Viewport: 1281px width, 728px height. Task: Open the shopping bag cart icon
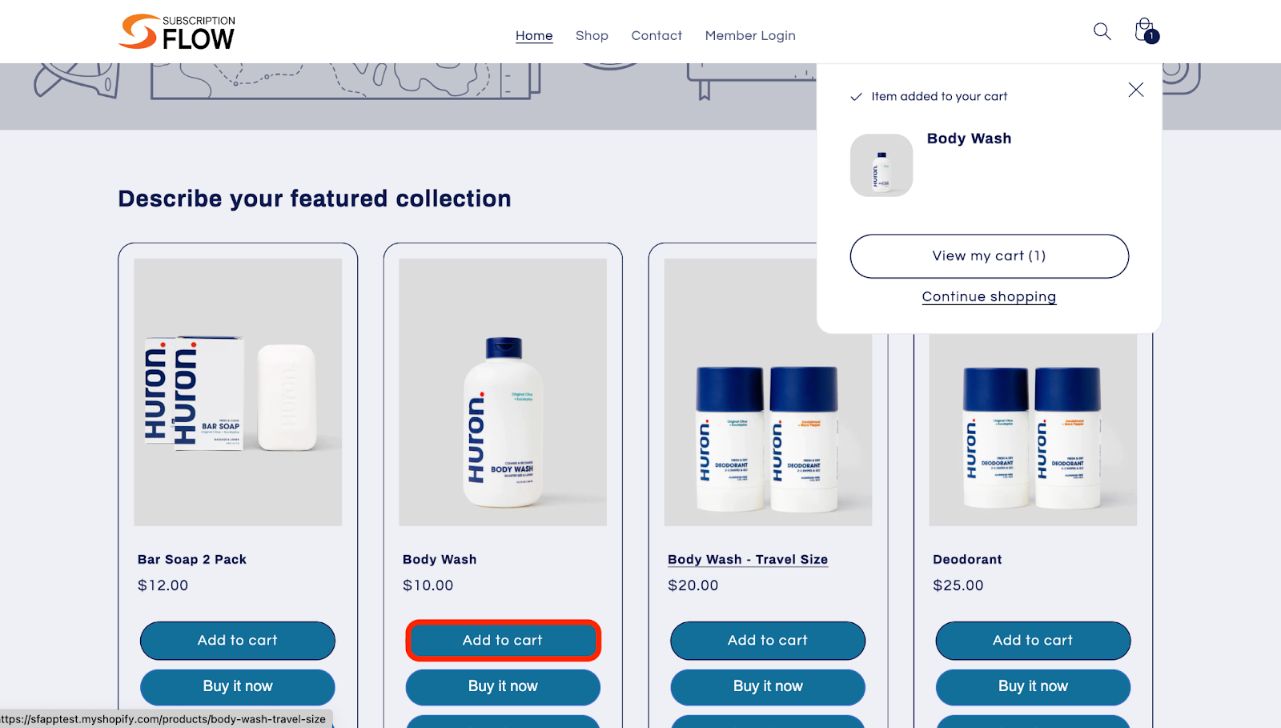[x=1146, y=31]
